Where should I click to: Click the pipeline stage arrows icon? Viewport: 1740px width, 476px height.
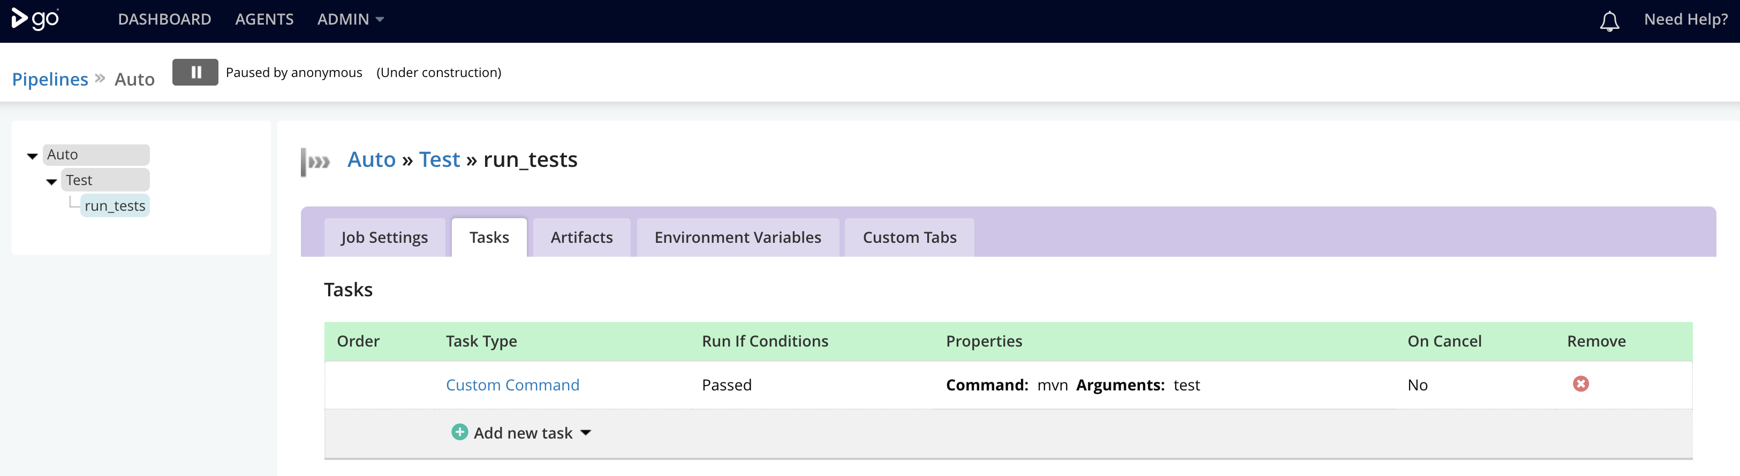[316, 162]
